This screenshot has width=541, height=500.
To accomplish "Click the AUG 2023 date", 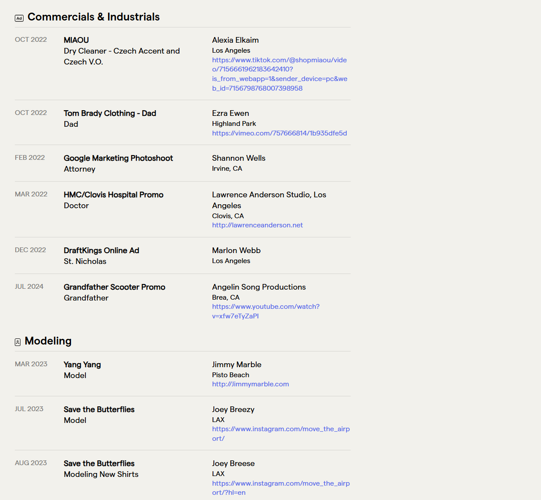I will (x=31, y=463).
